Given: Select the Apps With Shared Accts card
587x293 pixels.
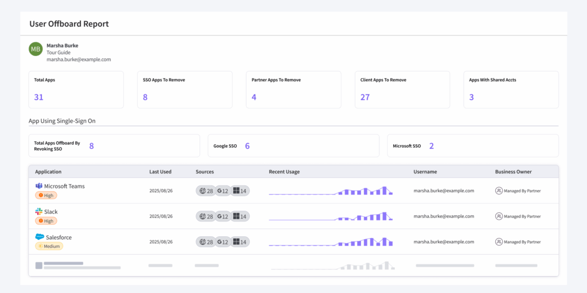Looking at the screenshot, I should click(x=511, y=90).
